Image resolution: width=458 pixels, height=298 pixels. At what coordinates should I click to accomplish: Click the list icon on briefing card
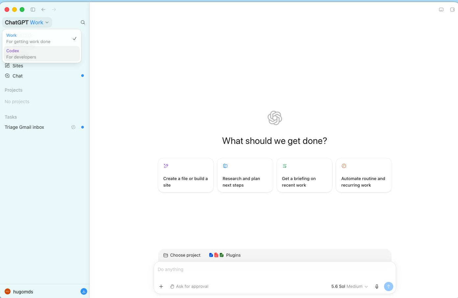(x=285, y=166)
